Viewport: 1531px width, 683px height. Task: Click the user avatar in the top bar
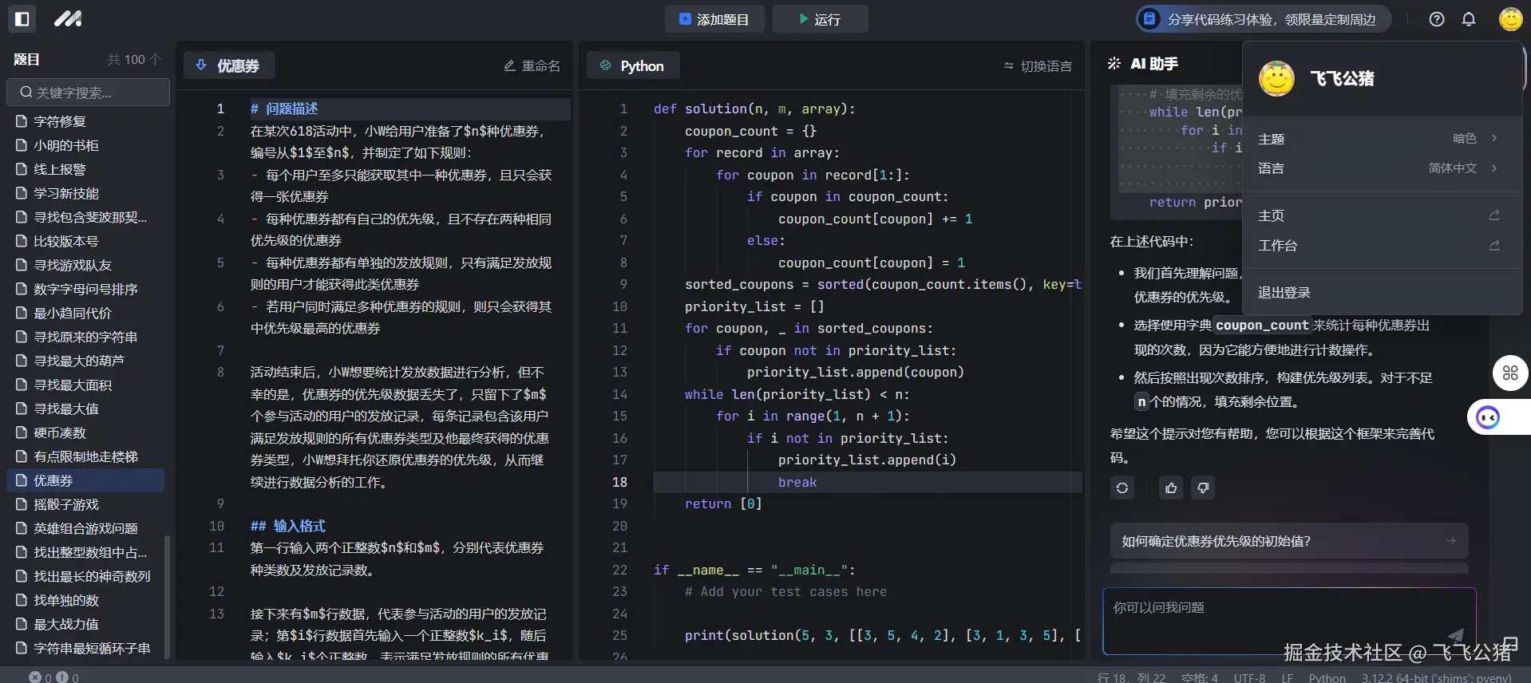[x=1510, y=18]
